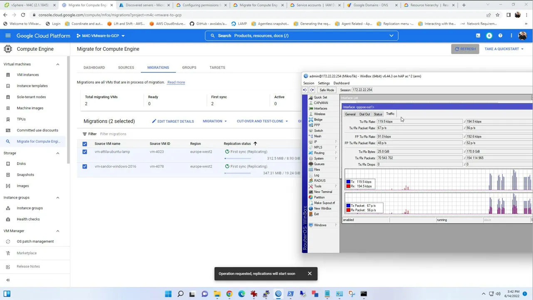The width and height of the screenshot is (533, 300).
Task: Click the vm-attila-ubuntu-lamp sync progress bar
Action: pyautogui.click(x=238, y=159)
